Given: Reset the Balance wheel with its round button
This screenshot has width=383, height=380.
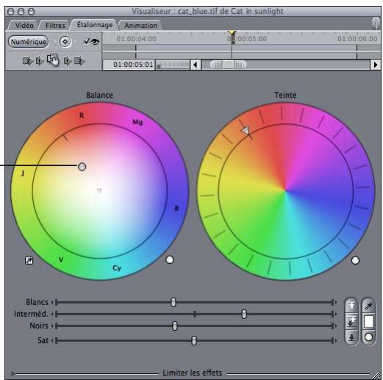Looking at the screenshot, I should (170, 259).
